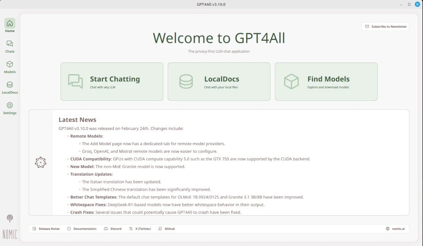Click 'Chat with your local files' caption
This screenshot has height=246, width=423.
coord(221,87)
